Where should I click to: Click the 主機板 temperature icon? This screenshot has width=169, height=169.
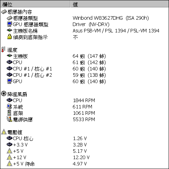click(x=10, y=56)
